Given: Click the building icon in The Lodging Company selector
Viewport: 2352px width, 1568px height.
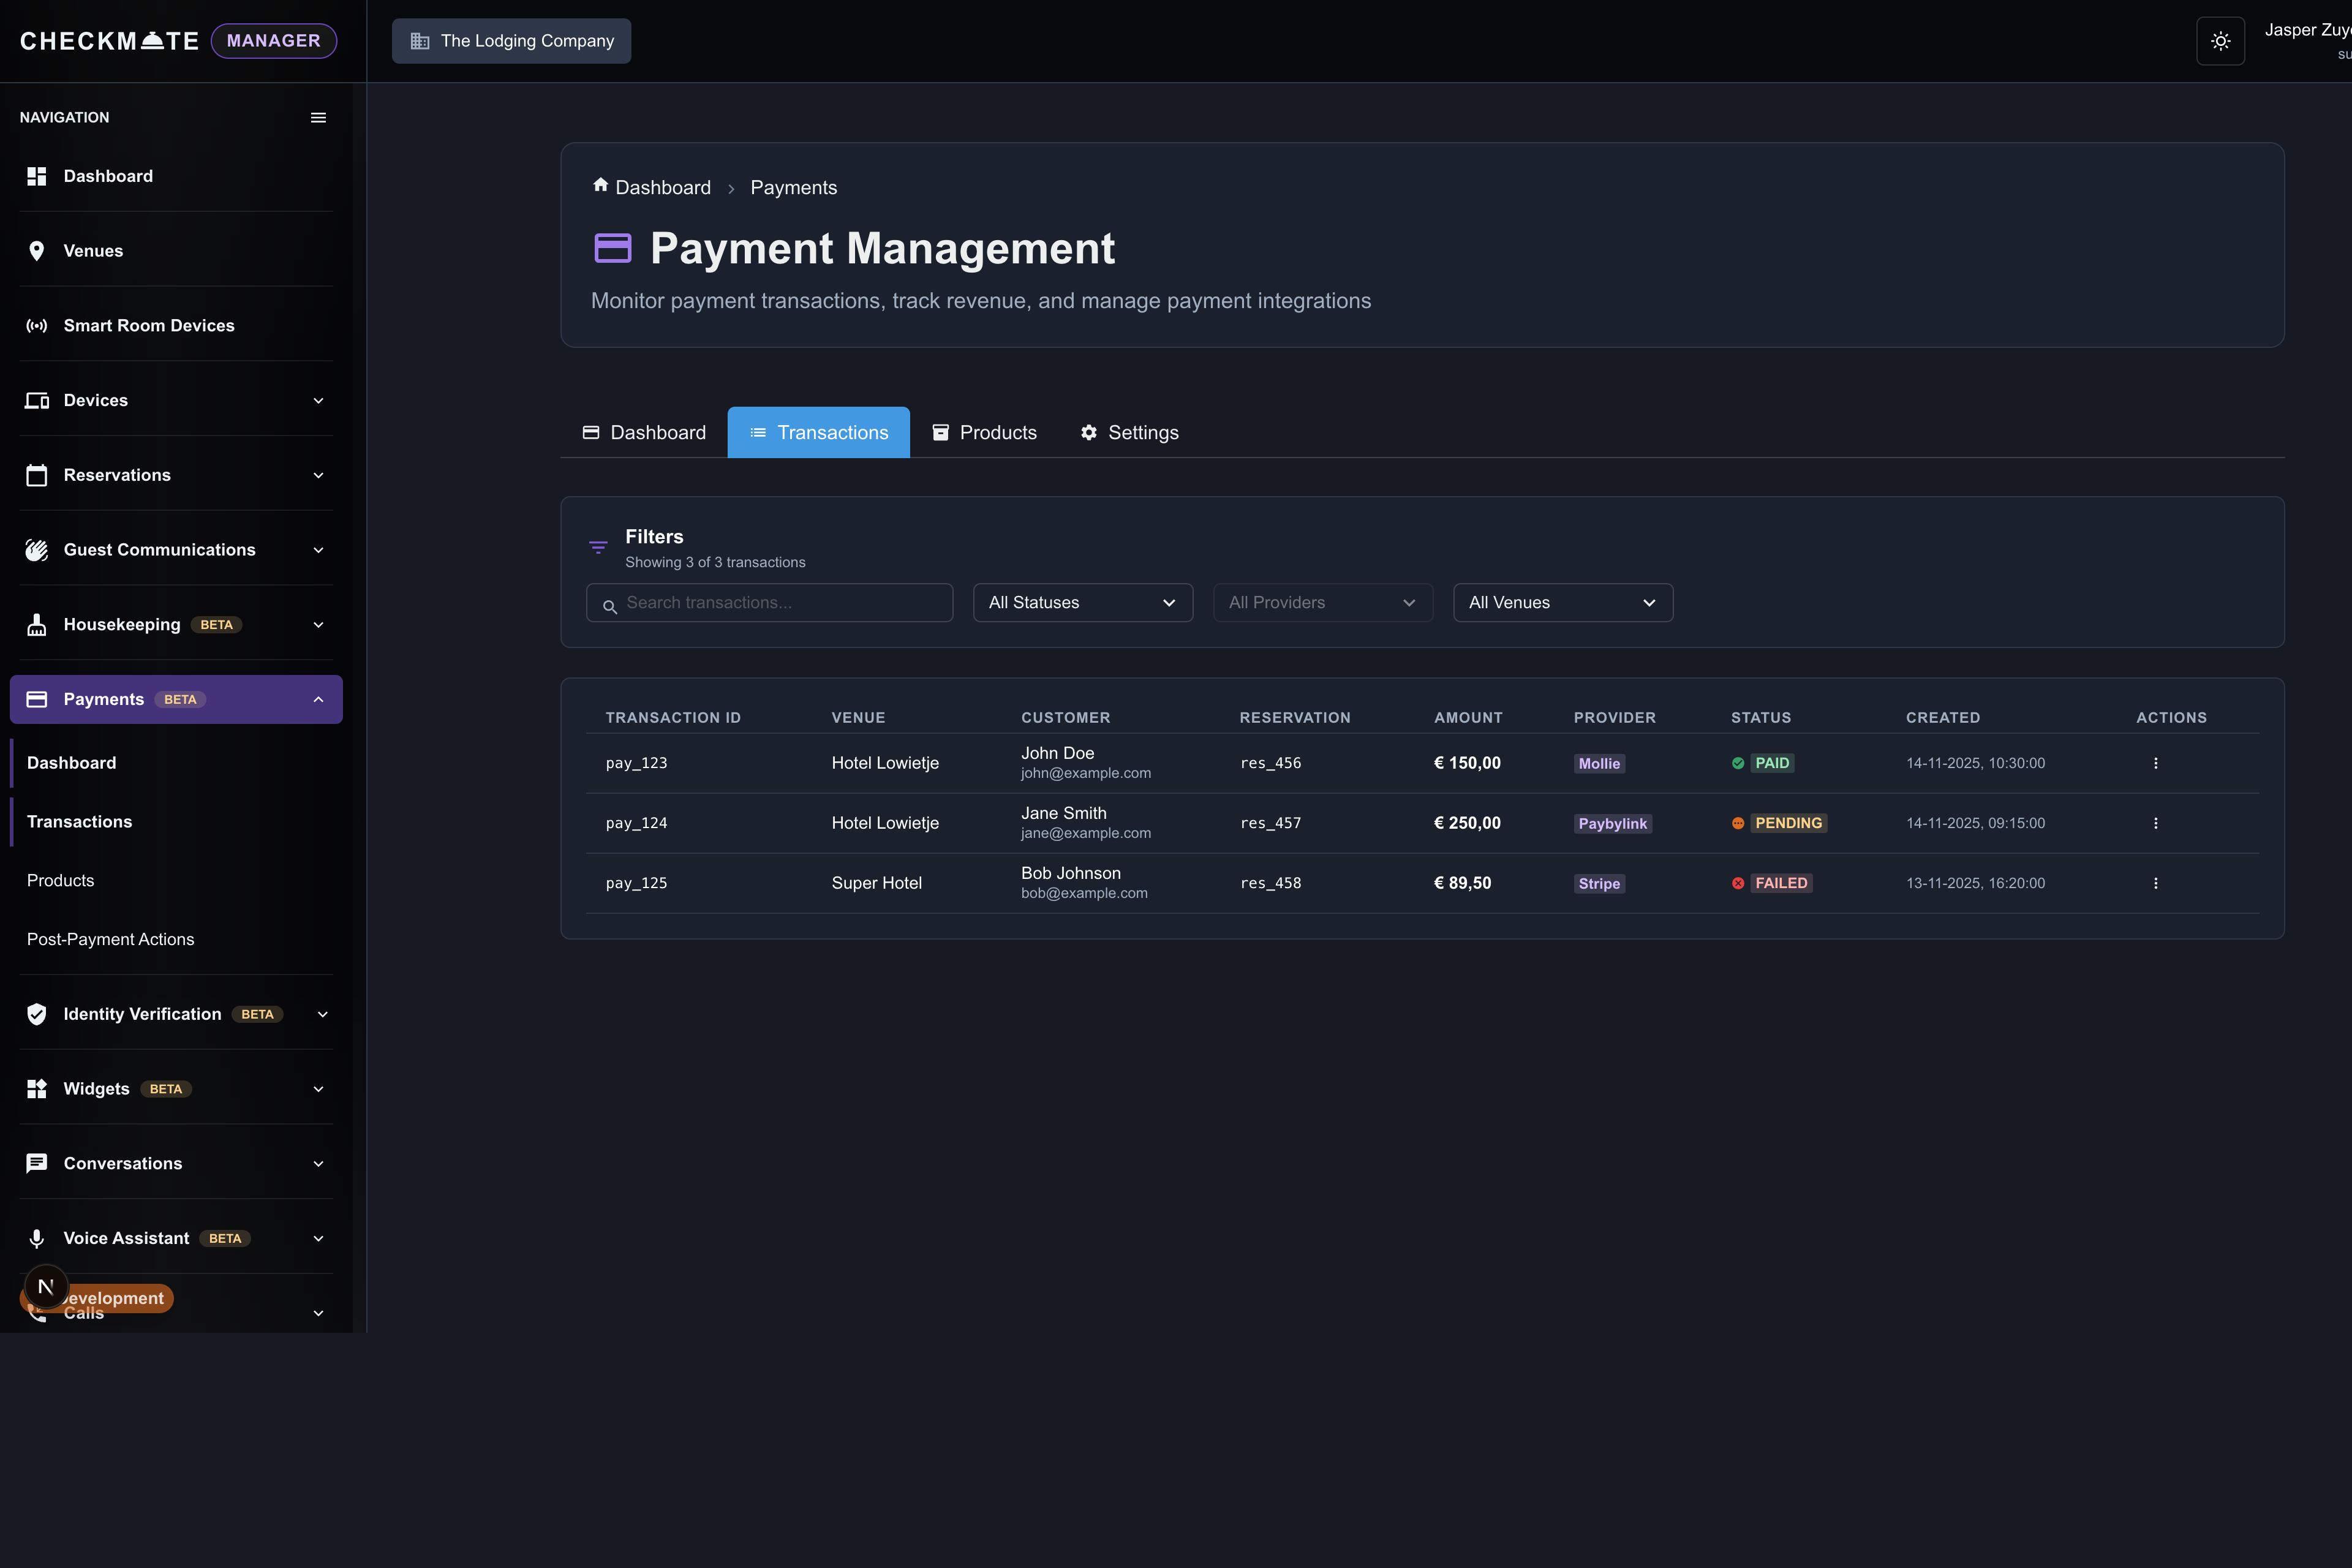Looking at the screenshot, I should pos(420,41).
